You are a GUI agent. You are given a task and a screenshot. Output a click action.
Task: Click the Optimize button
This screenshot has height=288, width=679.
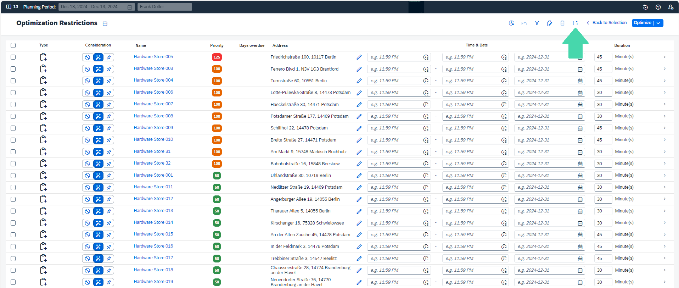click(642, 23)
